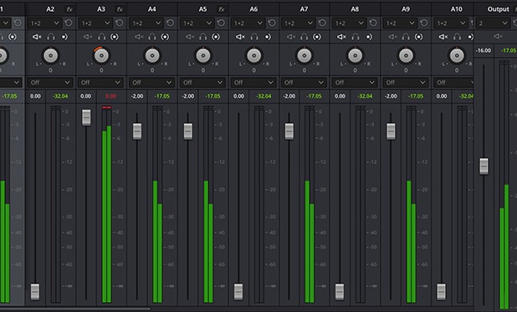Solo track A10 with its headphones icon

457,37
